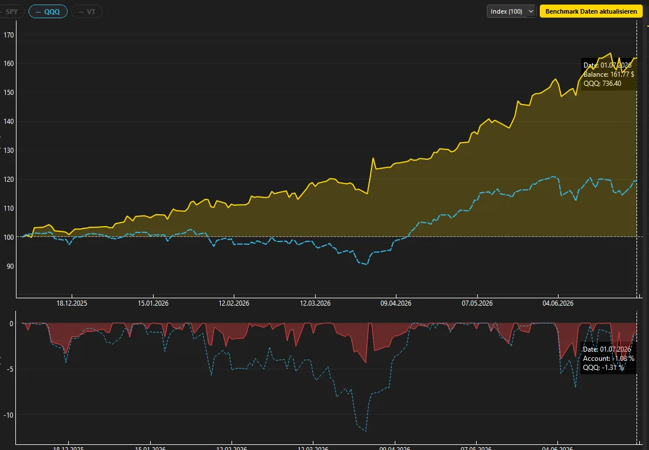Click the 12.02.2026 date label on main chart
This screenshot has width=649, height=450.
coord(234,303)
